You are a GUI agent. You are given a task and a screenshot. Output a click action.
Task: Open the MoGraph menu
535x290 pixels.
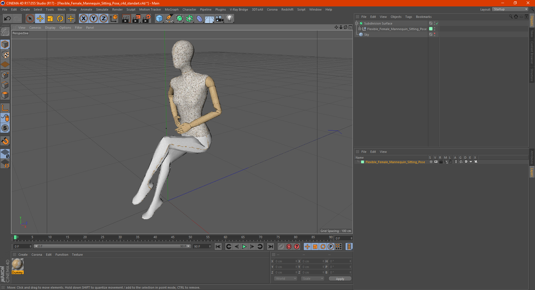[171, 9]
